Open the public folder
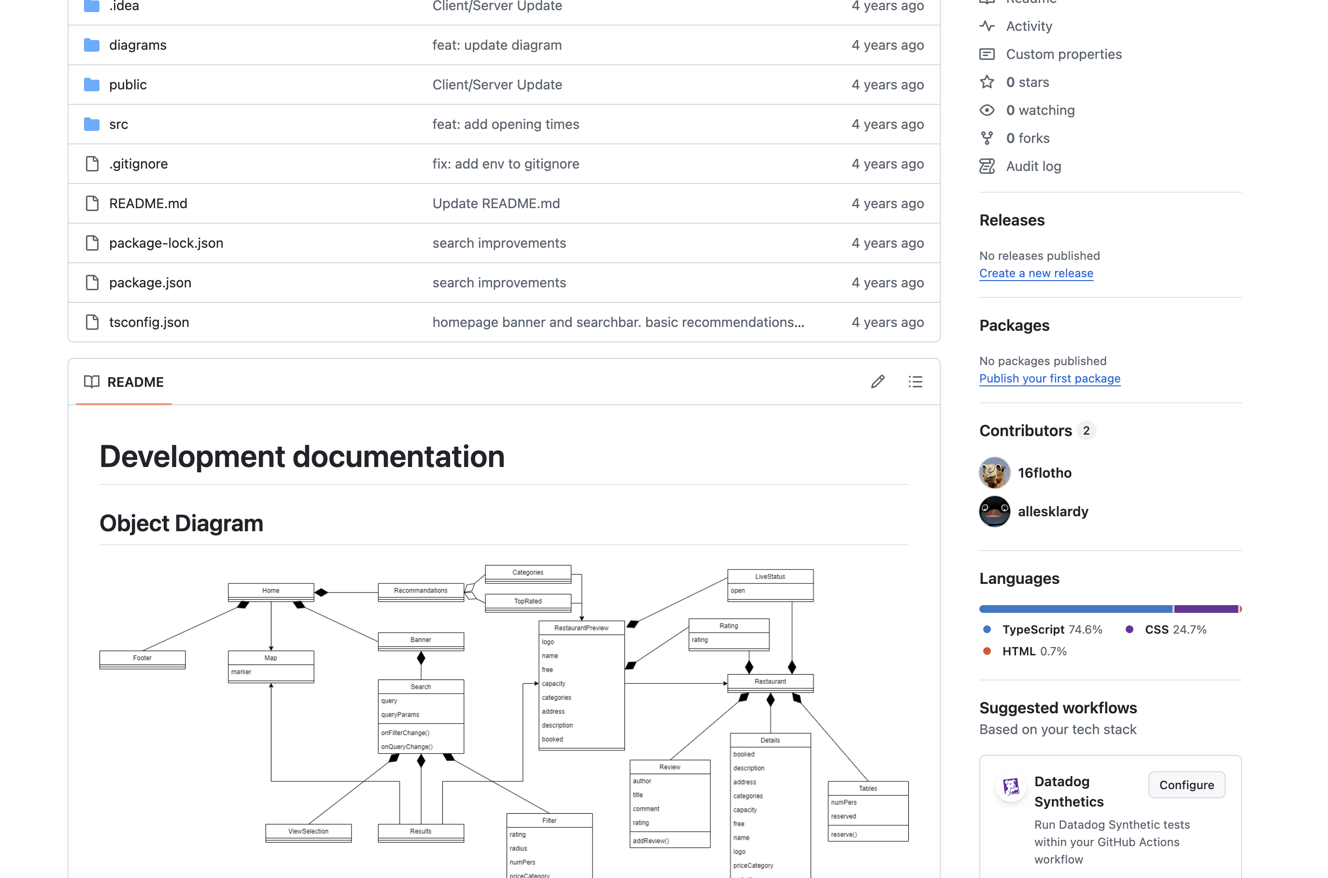Screen dimensions: 1328x878 [127, 85]
